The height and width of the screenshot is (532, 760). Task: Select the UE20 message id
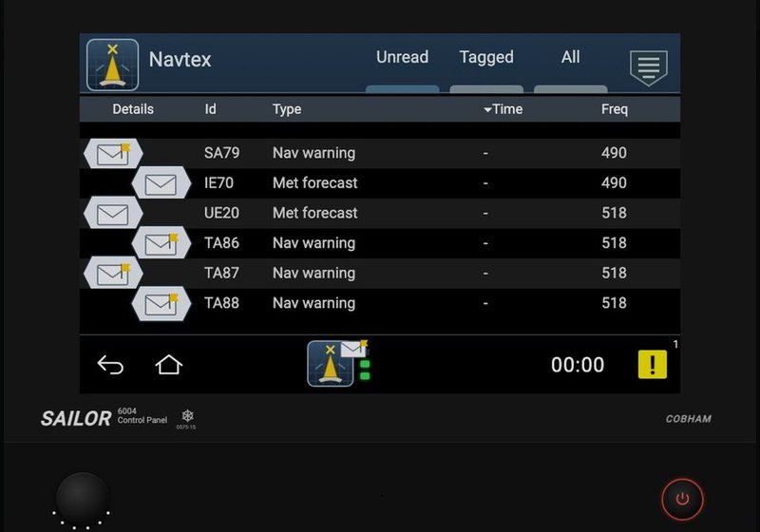coord(221,213)
